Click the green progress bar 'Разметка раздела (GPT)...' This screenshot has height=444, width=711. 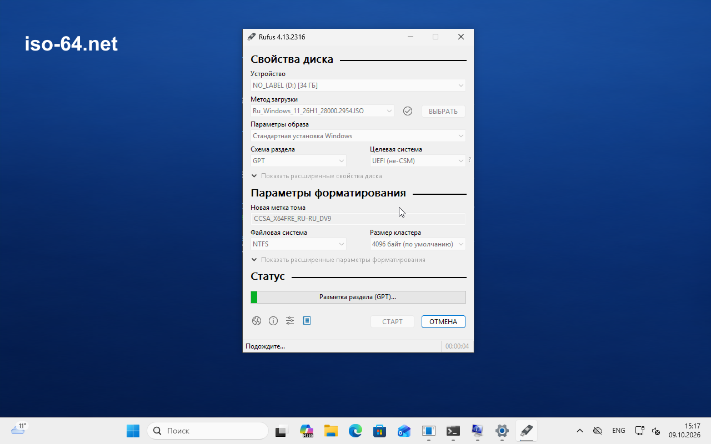tap(358, 297)
